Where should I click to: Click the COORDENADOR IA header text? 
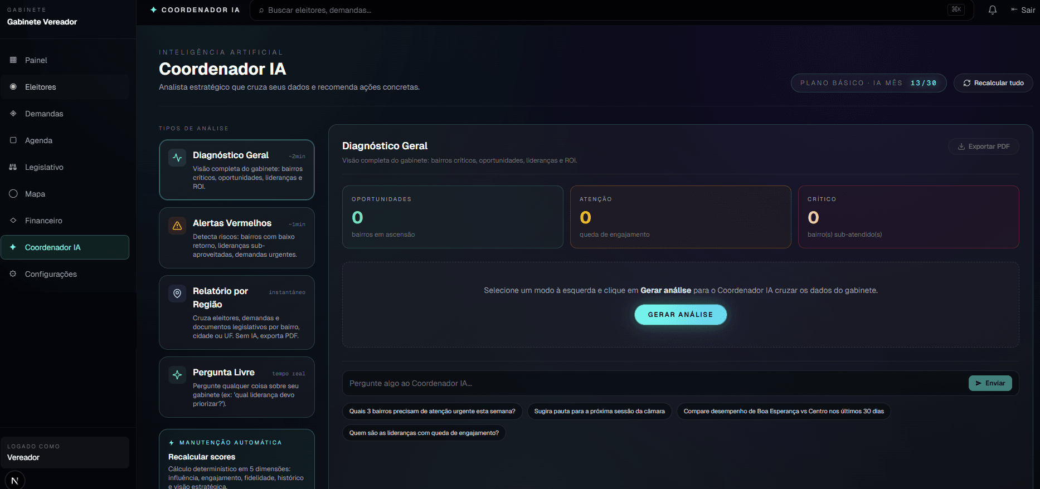tap(201, 10)
